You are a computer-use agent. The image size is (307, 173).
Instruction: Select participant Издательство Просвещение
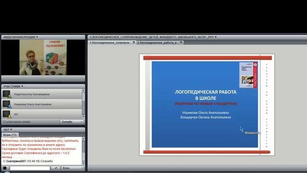coord(42,94)
